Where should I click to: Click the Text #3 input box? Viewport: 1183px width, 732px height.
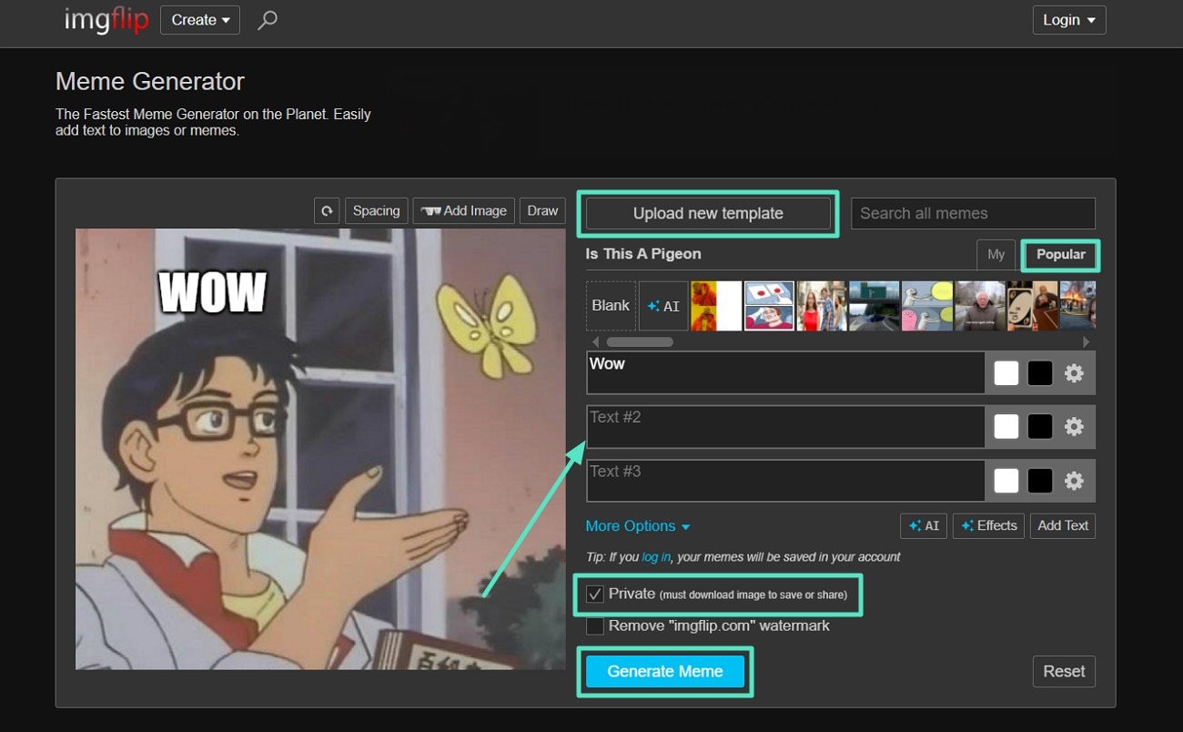click(x=785, y=480)
